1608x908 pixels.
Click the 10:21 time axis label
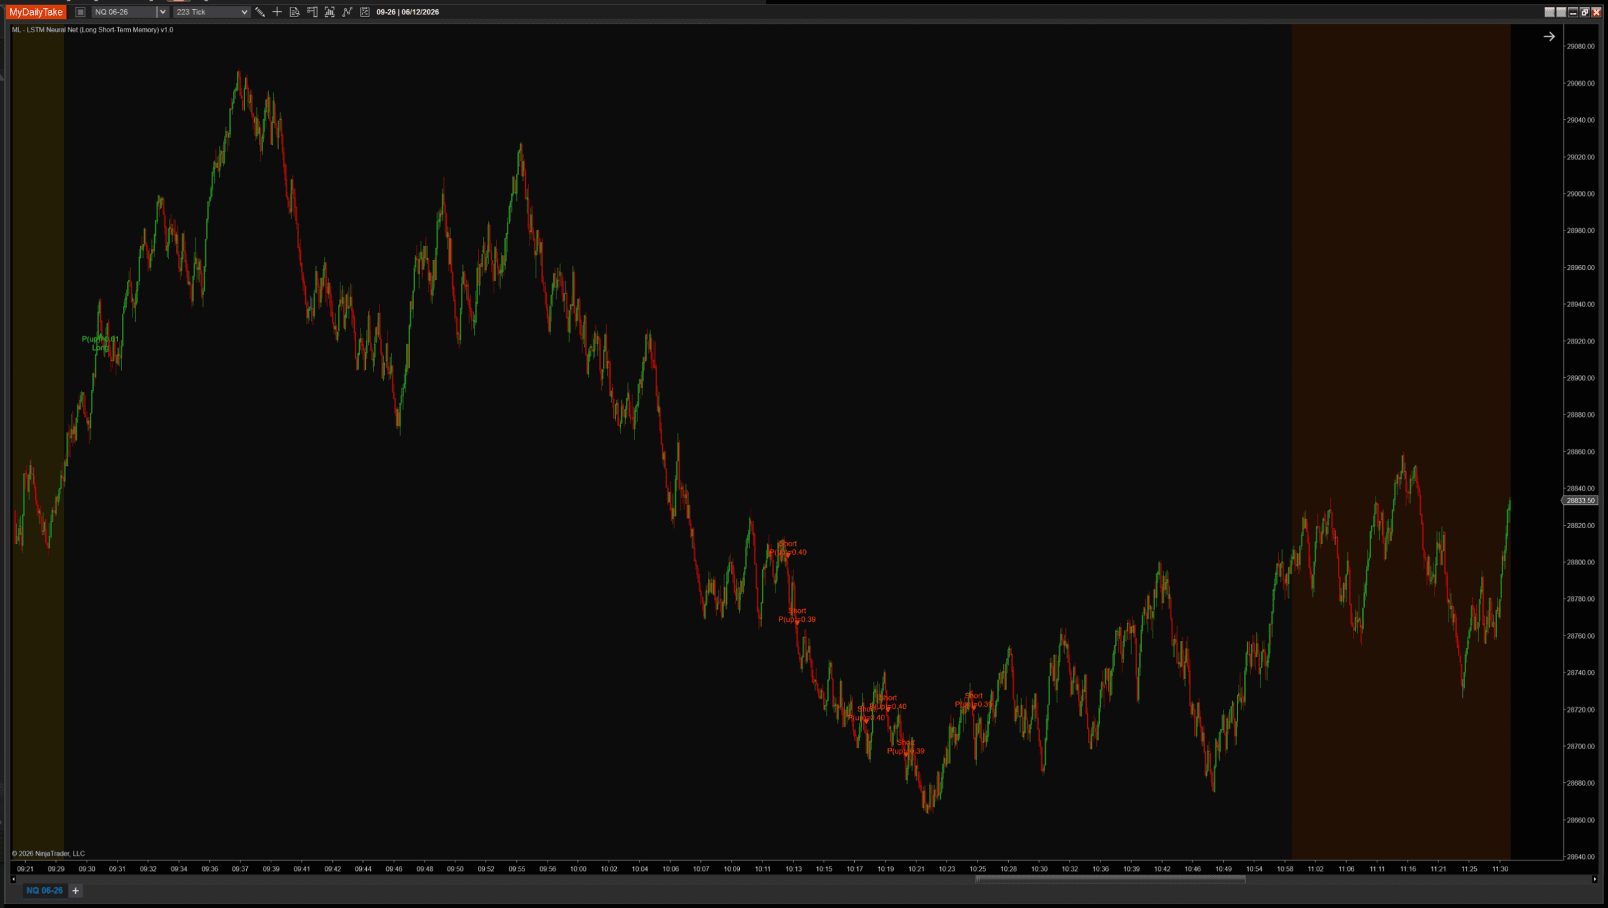(x=916, y=869)
